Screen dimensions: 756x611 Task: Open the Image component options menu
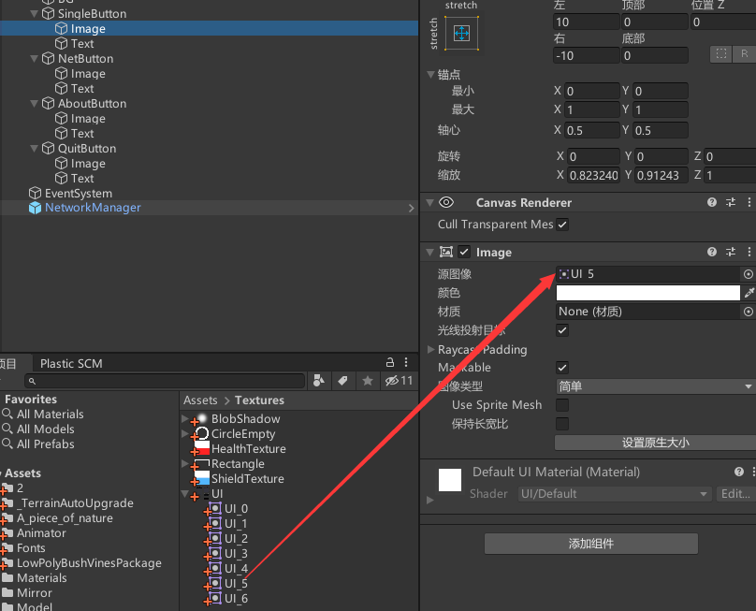pyautogui.click(x=748, y=252)
